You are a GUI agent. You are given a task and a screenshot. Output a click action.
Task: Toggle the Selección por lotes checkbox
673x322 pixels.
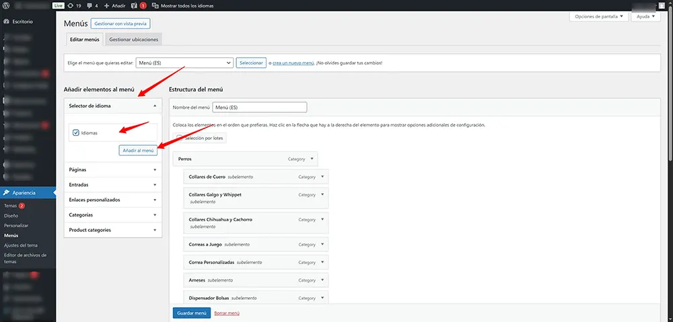[x=180, y=138]
